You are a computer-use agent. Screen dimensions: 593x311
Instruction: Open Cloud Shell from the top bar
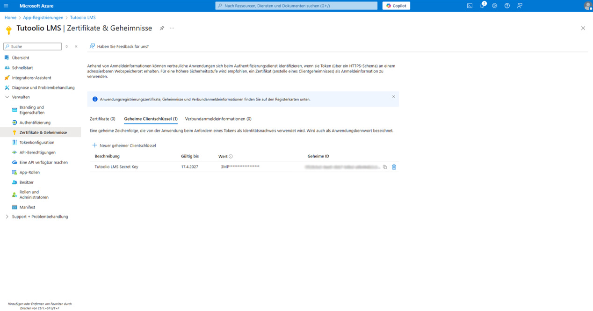click(x=470, y=6)
